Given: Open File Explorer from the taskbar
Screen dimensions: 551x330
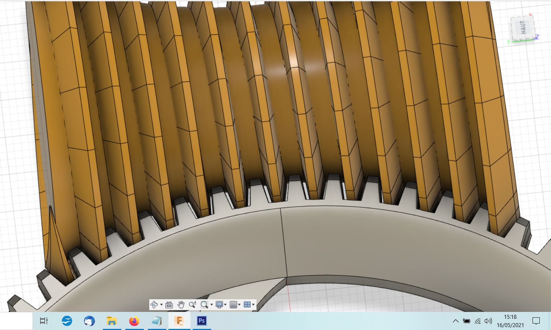Looking at the screenshot, I should point(112,321).
